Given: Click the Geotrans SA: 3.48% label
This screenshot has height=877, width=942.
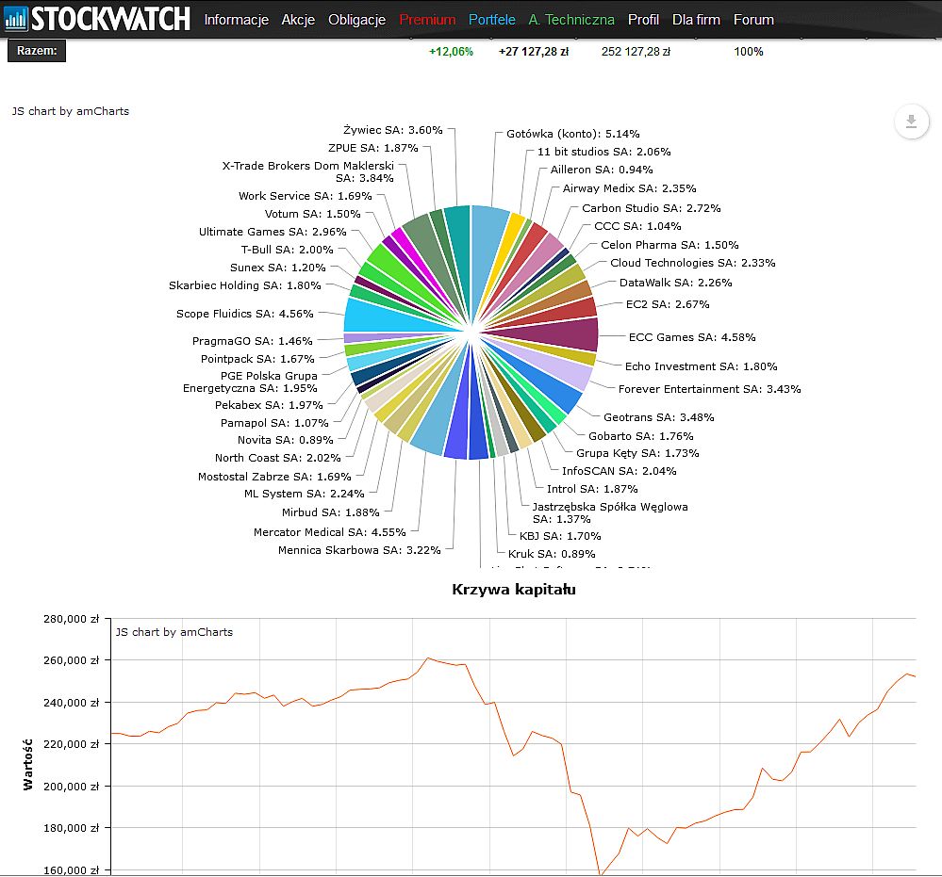Looking at the screenshot, I should (x=658, y=417).
